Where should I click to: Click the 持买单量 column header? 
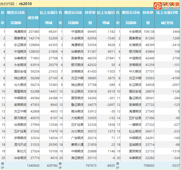(90, 17)
